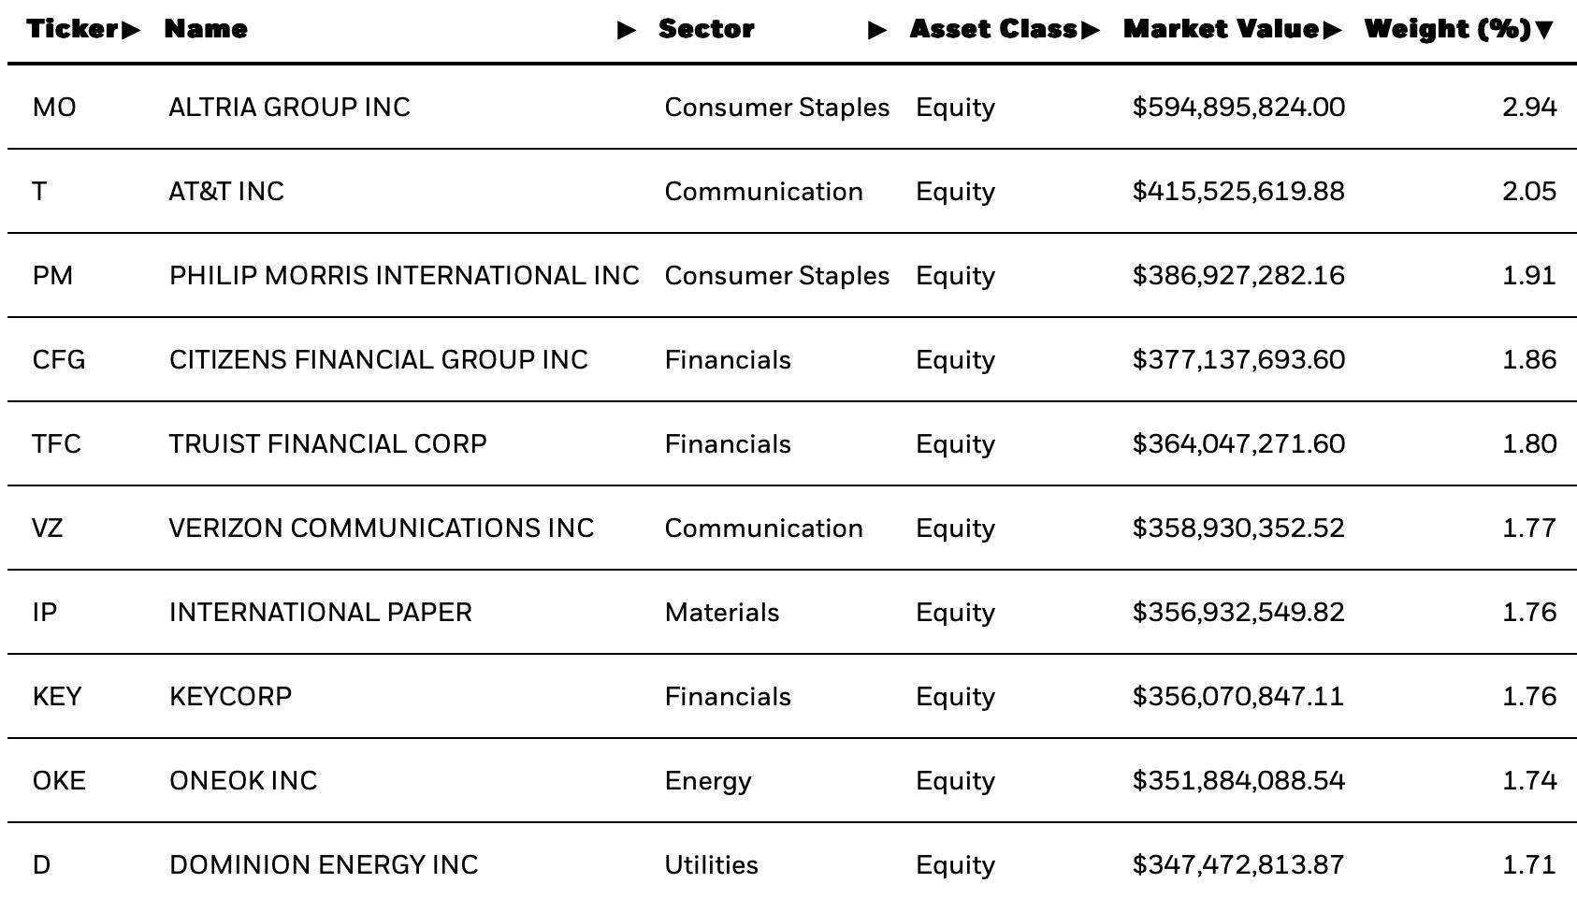Open the AT&T INC holding

coord(226,192)
